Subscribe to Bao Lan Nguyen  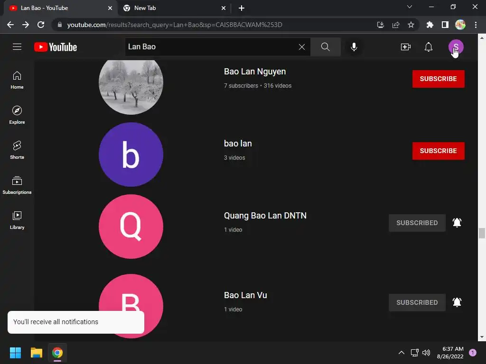[438, 79]
